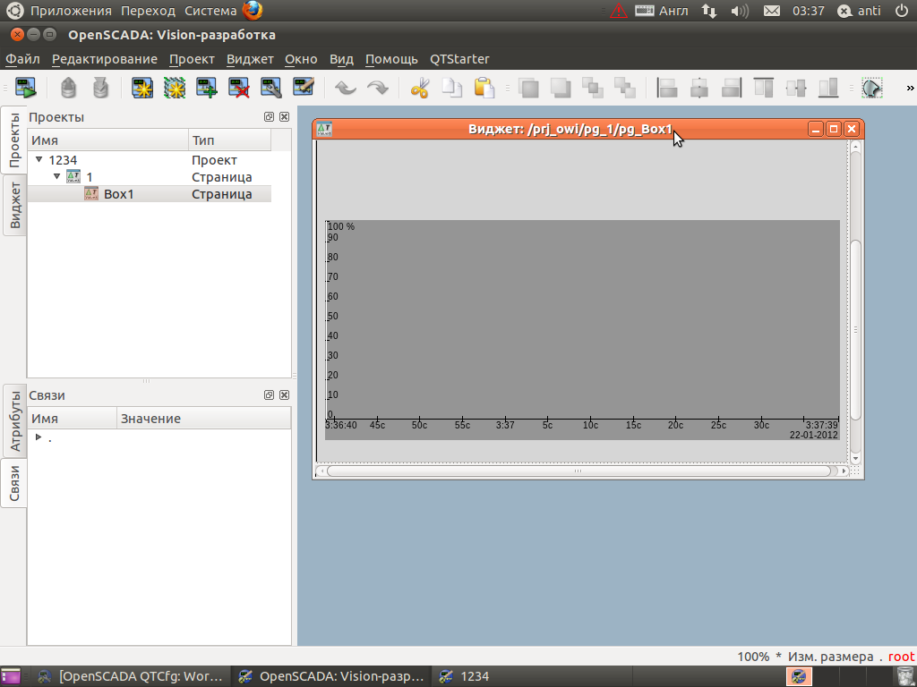Open Firefox from the top panel

253,11
